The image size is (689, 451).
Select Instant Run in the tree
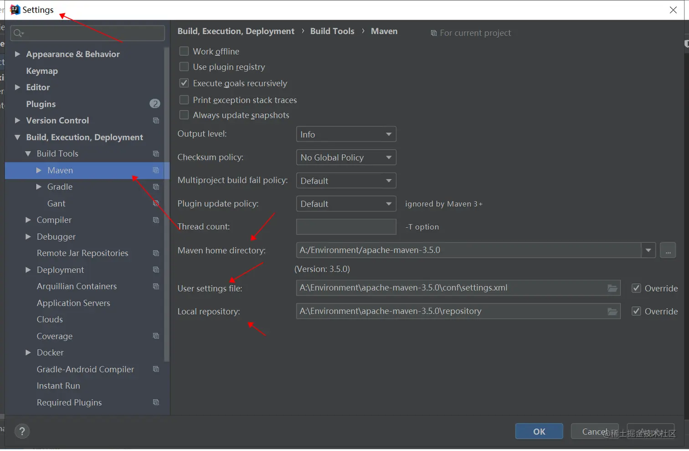58,386
